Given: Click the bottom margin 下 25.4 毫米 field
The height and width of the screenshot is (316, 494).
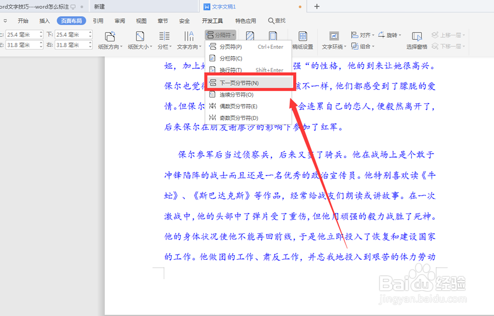Looking at the screenshot, I should 71,35.
